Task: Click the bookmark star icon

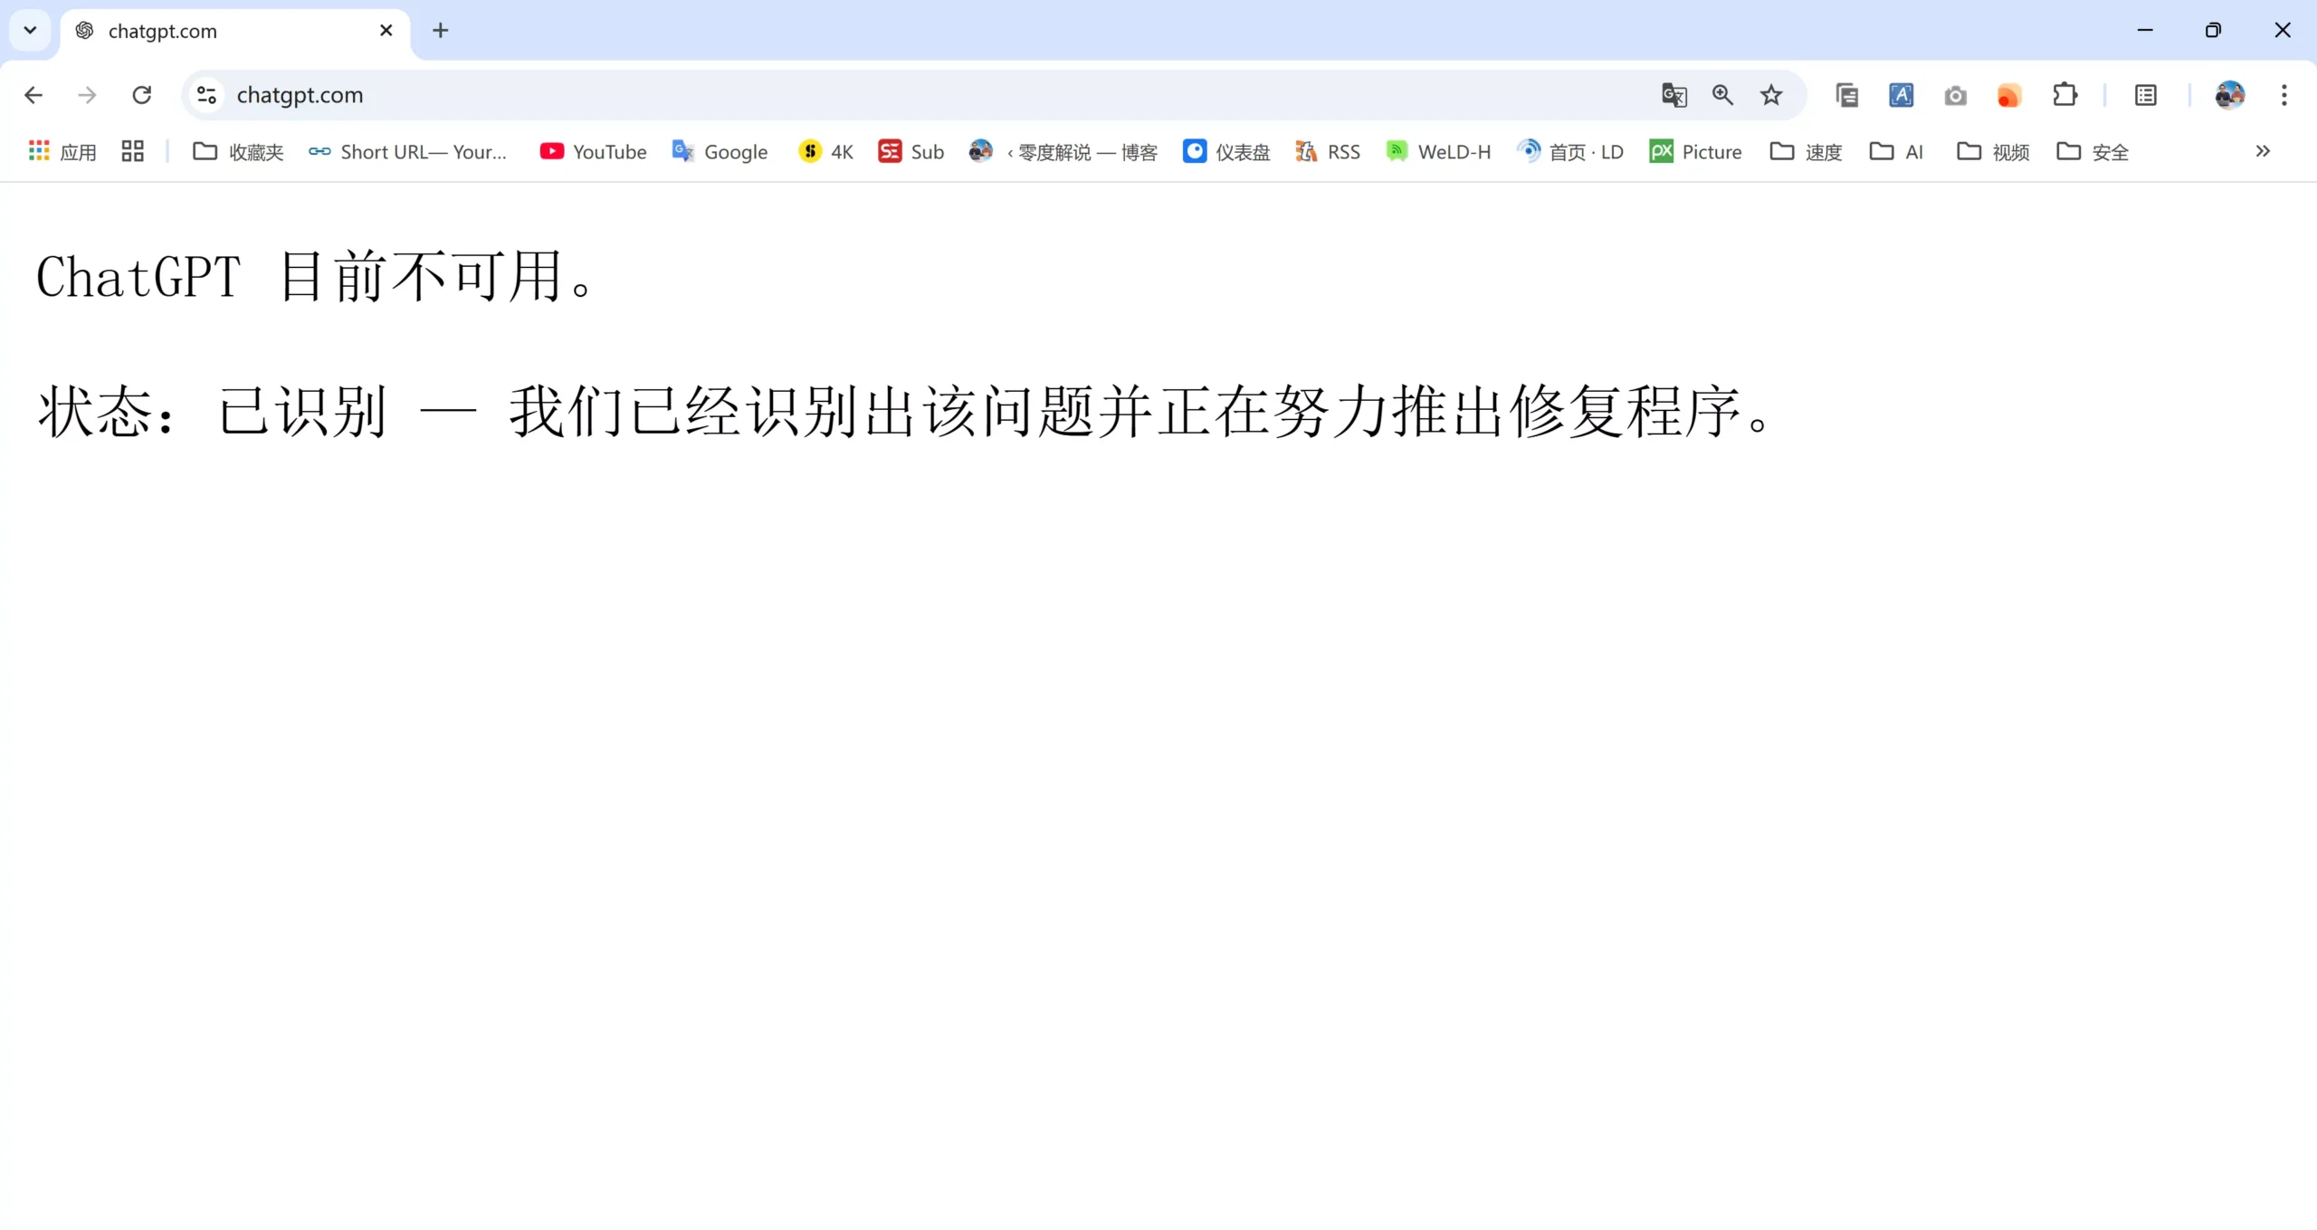Action: (x=1771, y=95)
